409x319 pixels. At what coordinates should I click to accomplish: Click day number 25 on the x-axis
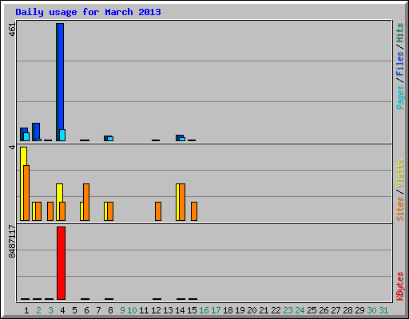coord(312,310)
